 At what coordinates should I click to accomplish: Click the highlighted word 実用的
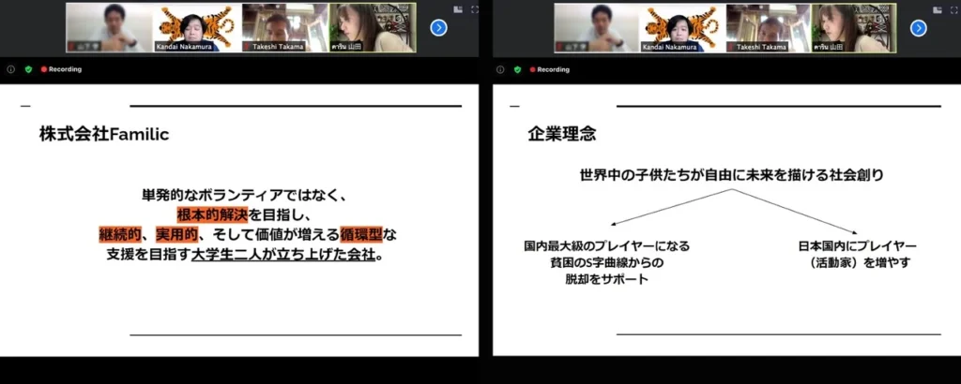pyautogui.click(x=177, y=234)
